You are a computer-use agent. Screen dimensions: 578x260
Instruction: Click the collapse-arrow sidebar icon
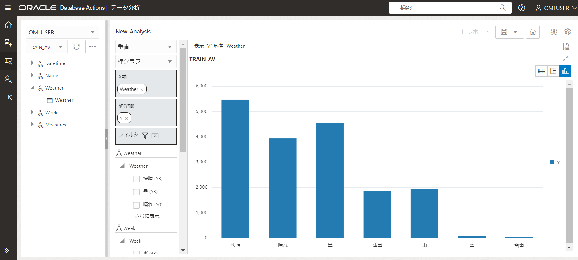(x=8, y=97)
